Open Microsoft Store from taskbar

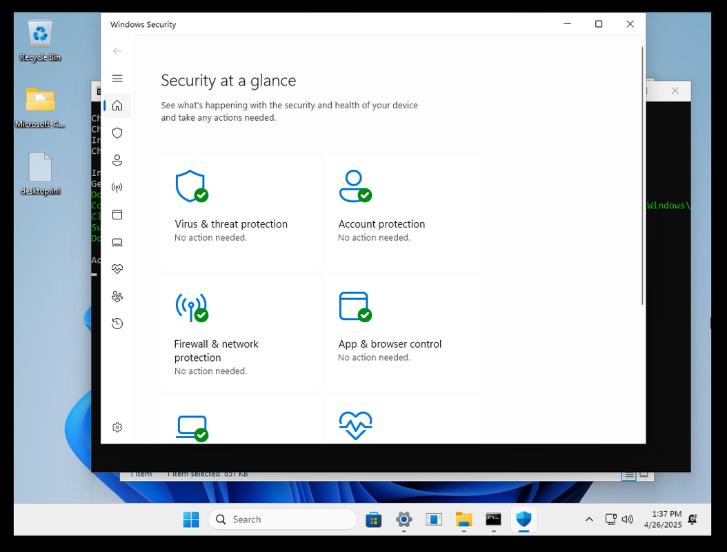click(374, 520)
